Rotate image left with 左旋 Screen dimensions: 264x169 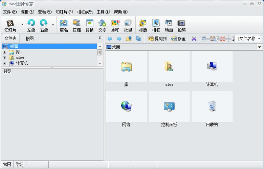click(31, 25)
